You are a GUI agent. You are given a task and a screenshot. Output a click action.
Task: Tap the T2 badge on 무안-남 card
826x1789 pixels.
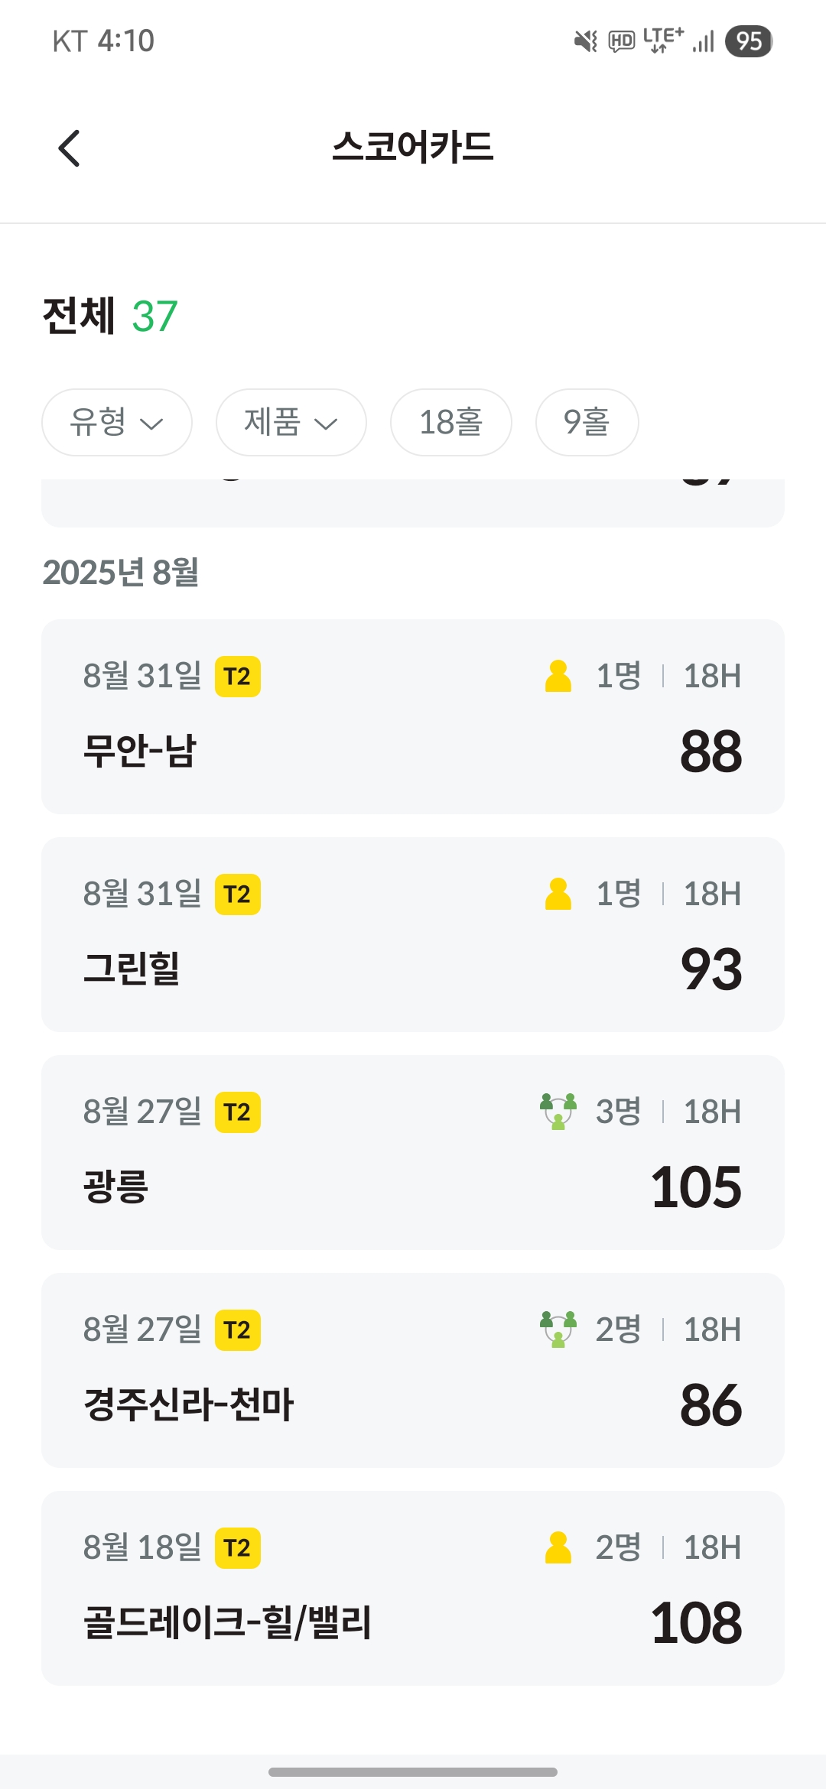pos(237,677)
